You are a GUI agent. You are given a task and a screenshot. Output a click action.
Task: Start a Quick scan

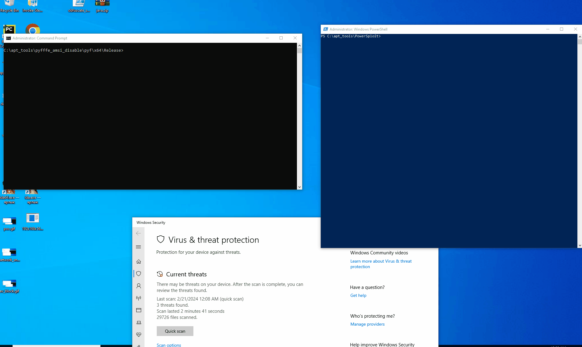coord(175,331)
